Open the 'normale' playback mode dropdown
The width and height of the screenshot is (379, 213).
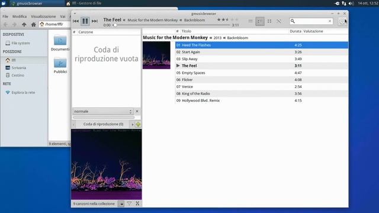(103, 111)
